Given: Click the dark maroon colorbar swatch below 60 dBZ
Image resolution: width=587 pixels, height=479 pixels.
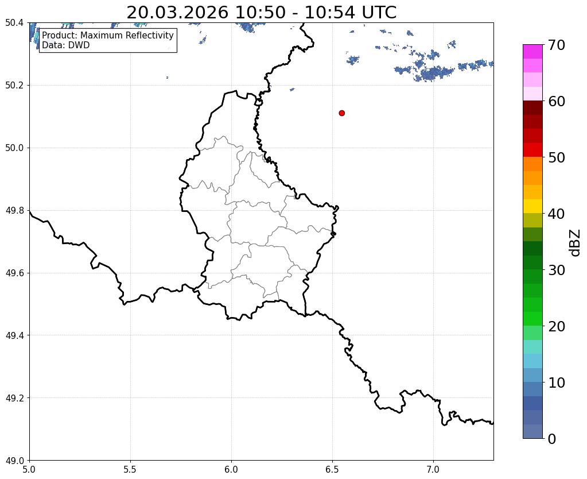Looking at the screenshot, I should point(532,108).
